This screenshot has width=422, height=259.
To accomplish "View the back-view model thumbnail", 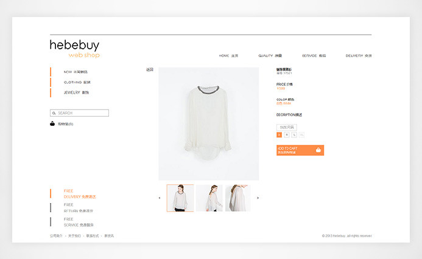I will (209, 198).
